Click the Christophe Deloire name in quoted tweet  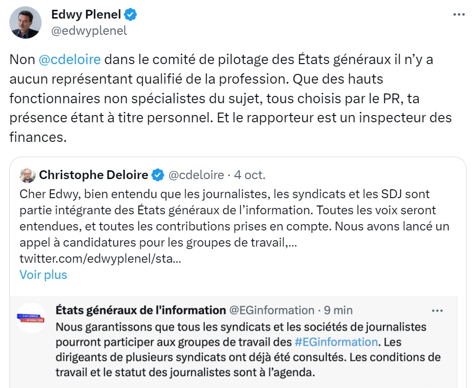click(93, 175)
